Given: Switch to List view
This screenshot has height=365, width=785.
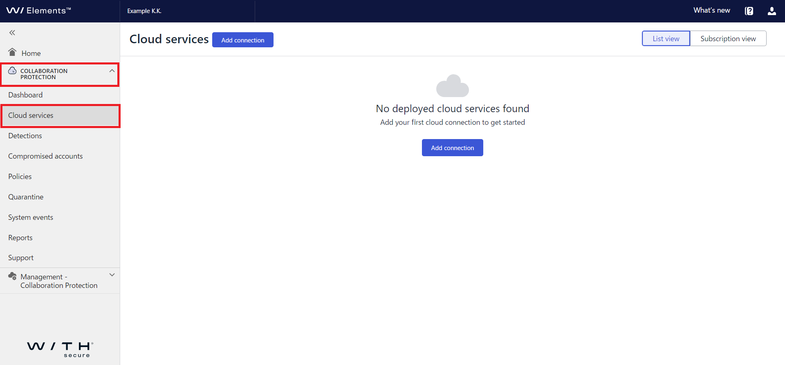Looking at the screenshot, I should [x=666, y=38].
